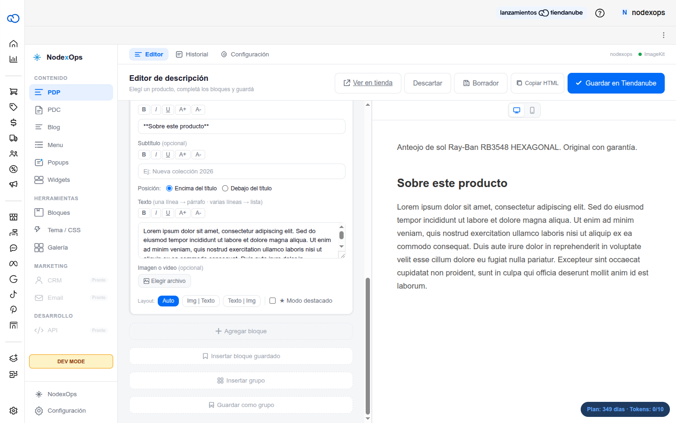
Task: Select Encima del título position
Action: pos(169,188)
